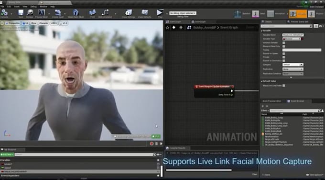This screenshot has height=180, width=325.
Task: Switch to the Preview Scene Settings tab
Action: click(x=298, y=22)
